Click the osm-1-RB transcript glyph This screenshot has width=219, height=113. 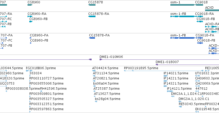click(183, 16)
